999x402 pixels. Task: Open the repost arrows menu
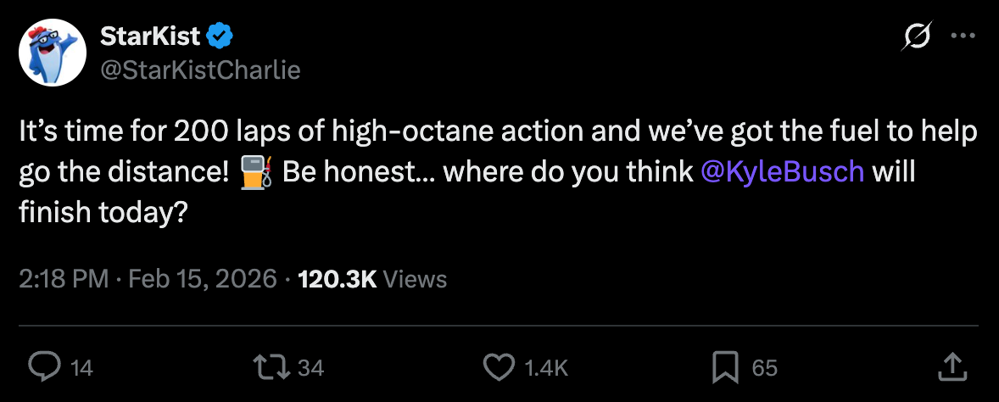click(x=271, y=366)
